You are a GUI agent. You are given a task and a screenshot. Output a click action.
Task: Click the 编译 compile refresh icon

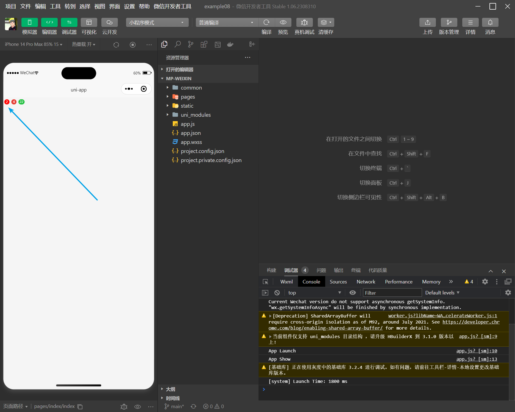pyautogui.click(x=266, y=22)
